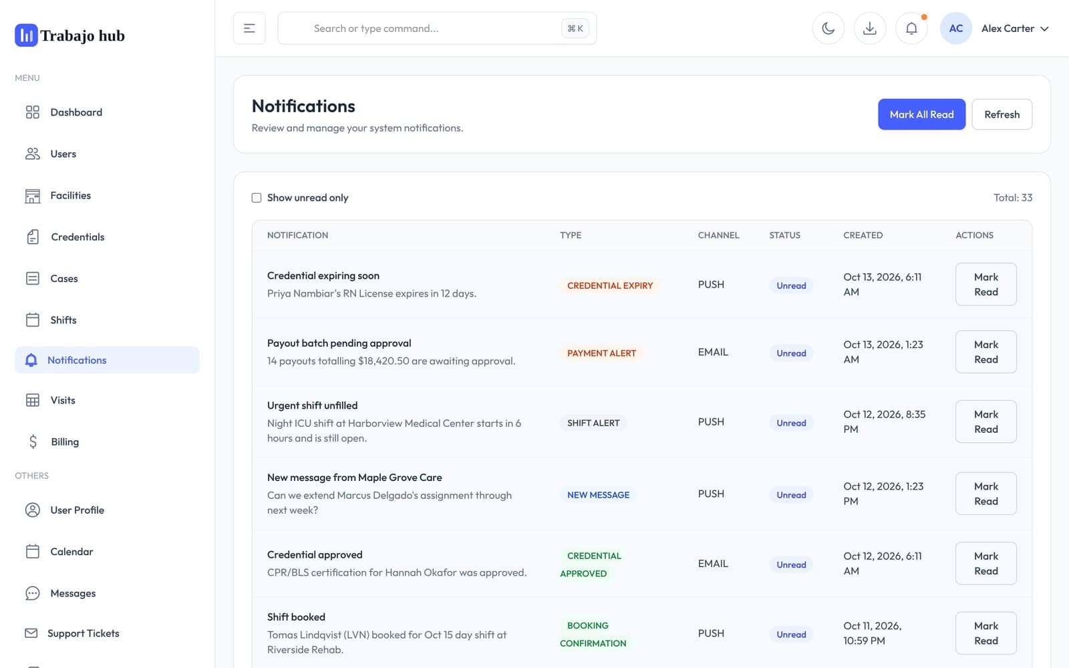The width and height of the screenshot is (1069, 668).
Task: Click the Refresh button
Action: (x=1002, y=114)
